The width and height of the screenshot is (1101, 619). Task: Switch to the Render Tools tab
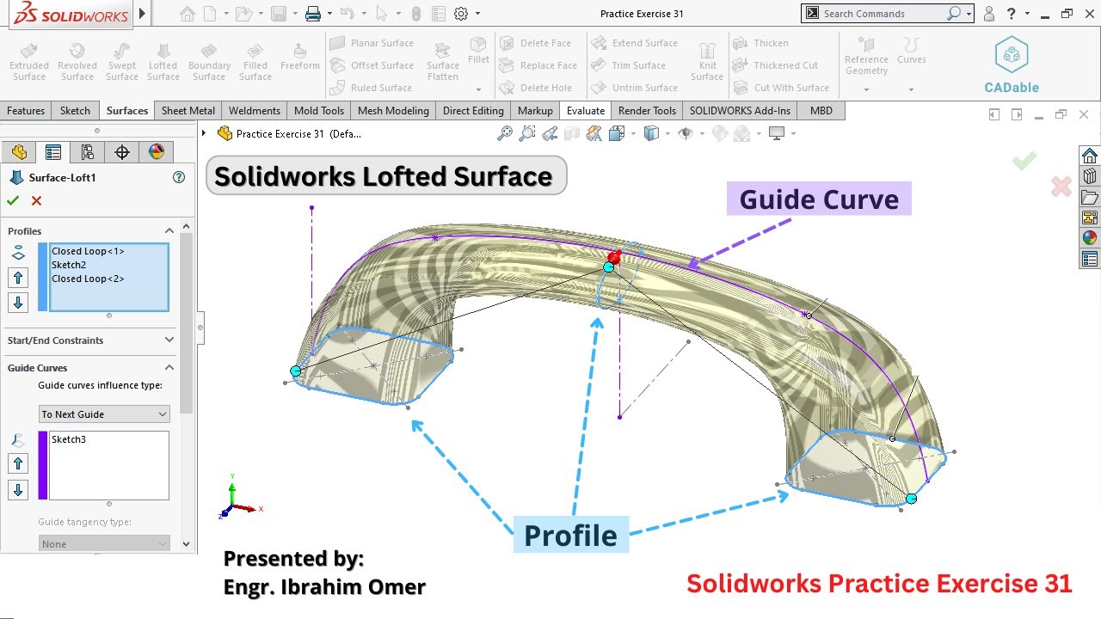pyautogui.click(x=647, y=111)
